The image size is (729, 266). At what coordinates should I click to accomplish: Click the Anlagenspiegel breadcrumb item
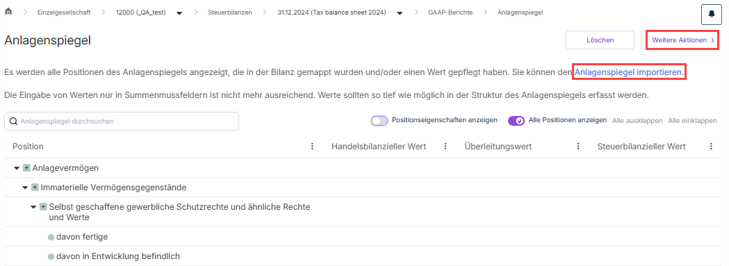click(x=520, y=13)
